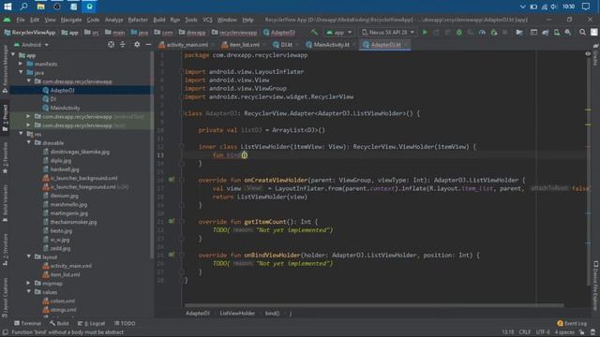
Task: Click the Stop square icon in toolbar
Action: (x=505, y=33)
